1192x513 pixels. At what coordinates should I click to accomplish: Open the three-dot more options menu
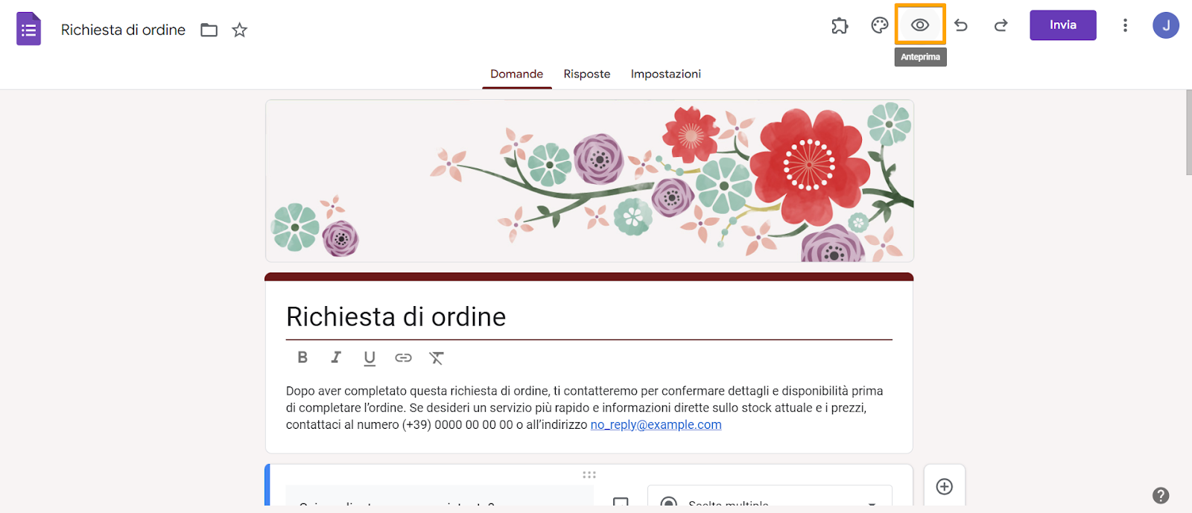[x=1125, y=25]
